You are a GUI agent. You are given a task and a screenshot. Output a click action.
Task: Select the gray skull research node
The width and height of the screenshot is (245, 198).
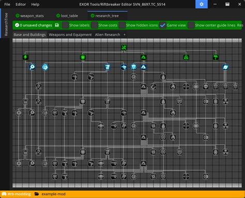206,87
